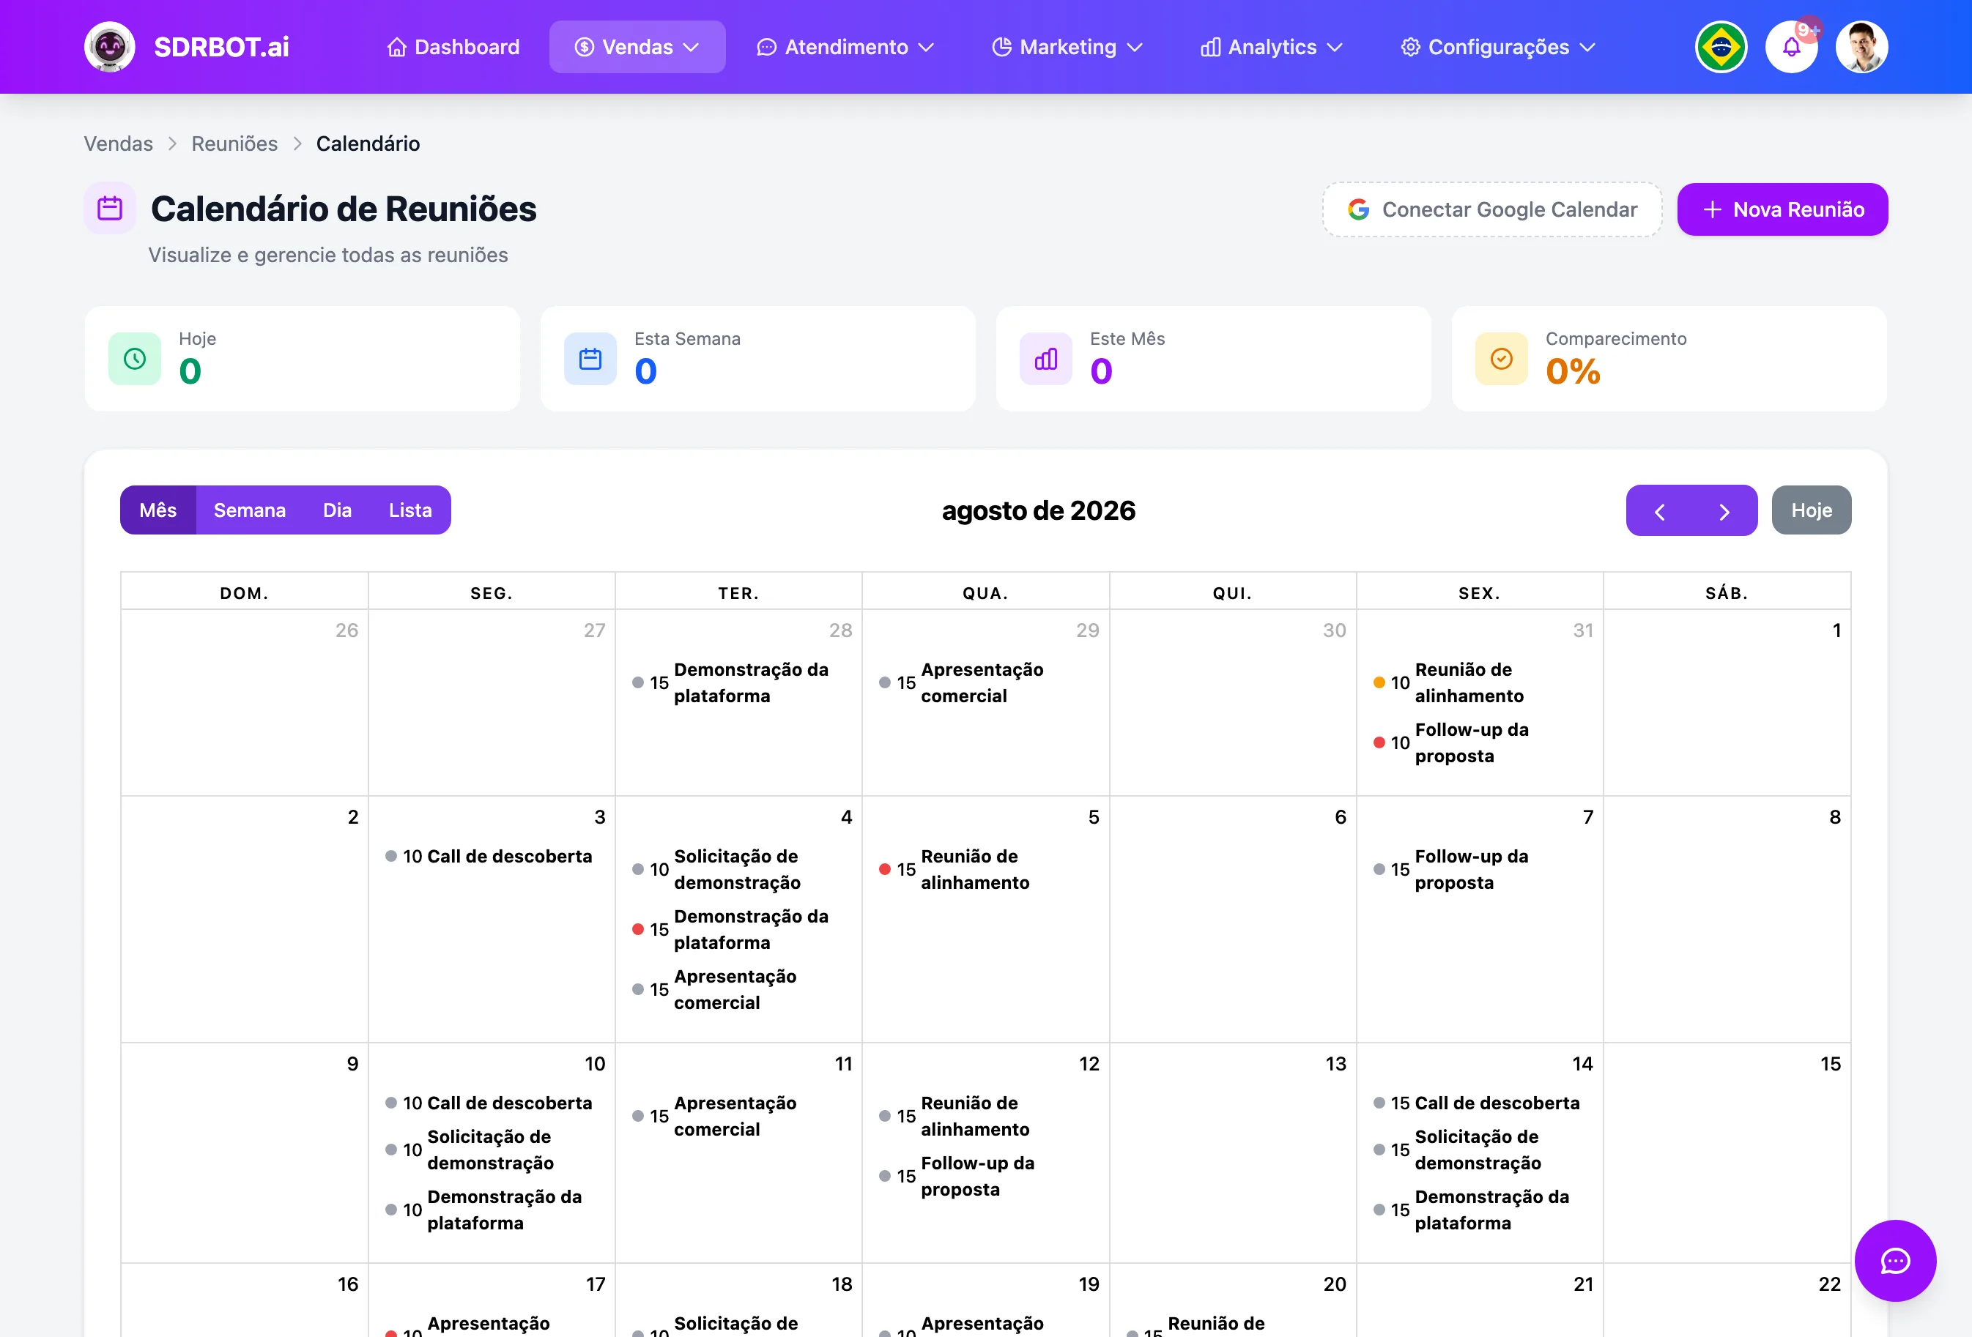
Task: Expand the Configurações dropdown menu
Action: coord(1497,47)
